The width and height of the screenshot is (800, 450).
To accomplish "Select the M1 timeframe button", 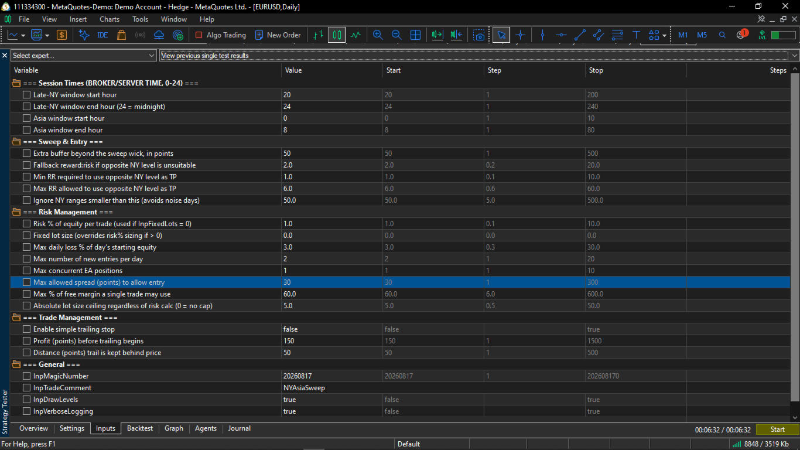I will click(683, 35).
